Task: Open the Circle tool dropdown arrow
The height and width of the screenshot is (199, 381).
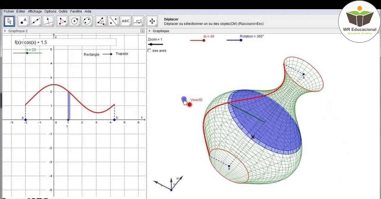Action: tap(79, 25)
